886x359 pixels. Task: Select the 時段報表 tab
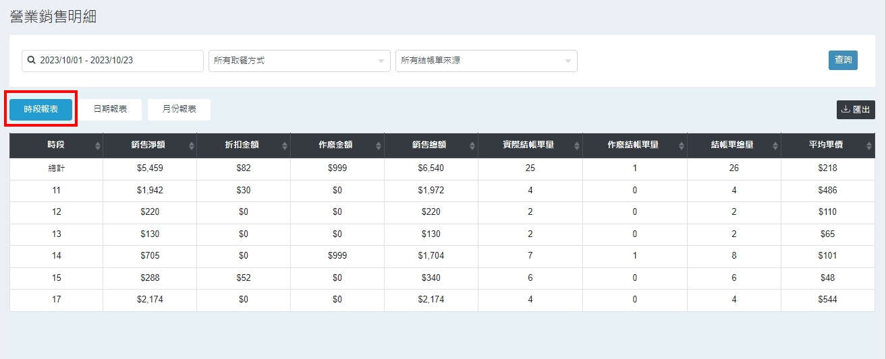pyautogui.click(x=40, y=109)
